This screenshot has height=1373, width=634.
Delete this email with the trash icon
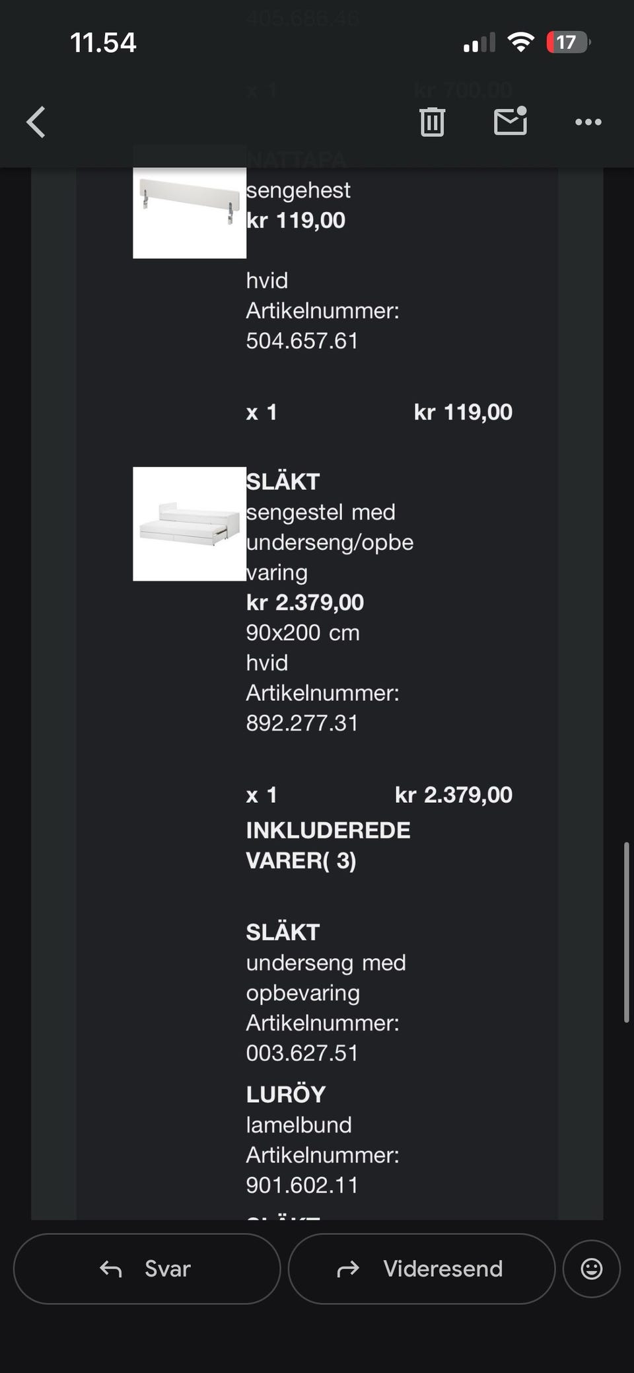click(x=432, y=122)
